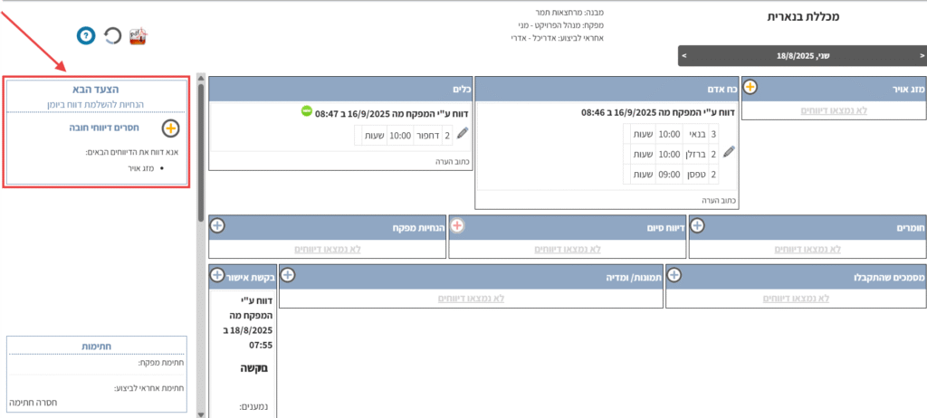Add a report with מזג אויר plus icon
927x418 pixels.
pyautogui.click(x=750, y=88)
